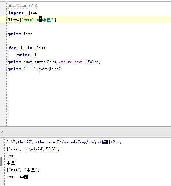Click the 'ensure_ascii=False' argument
This screenshot has width=171, height=186.
pos(79,62)
